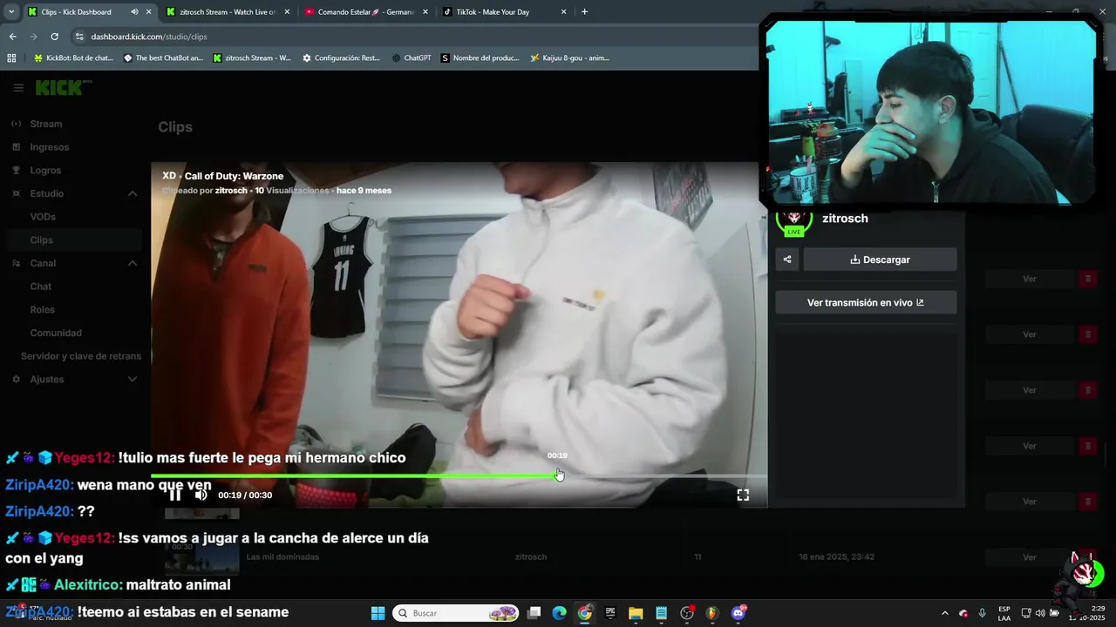Image resolution: width=1116 pixels, height=627 pixels.
Task: Open a new browser tab
Action: 584,12
